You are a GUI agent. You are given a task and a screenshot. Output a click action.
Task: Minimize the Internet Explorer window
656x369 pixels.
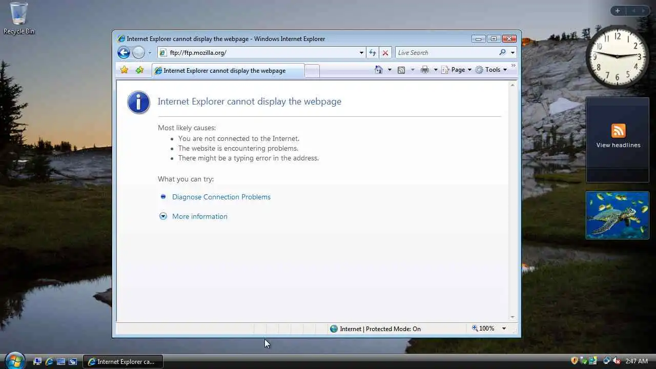pyautogui.click(x=479, y=38)
